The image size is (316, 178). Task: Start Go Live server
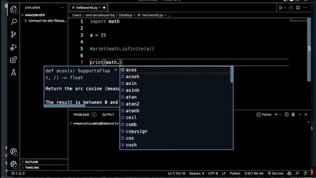coord(276,174)
